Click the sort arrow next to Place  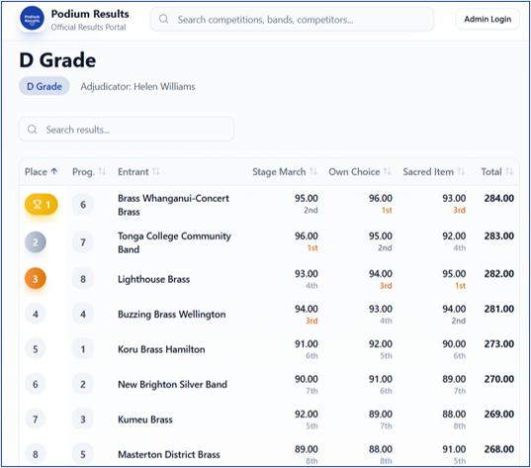click(x=54, y=171)
